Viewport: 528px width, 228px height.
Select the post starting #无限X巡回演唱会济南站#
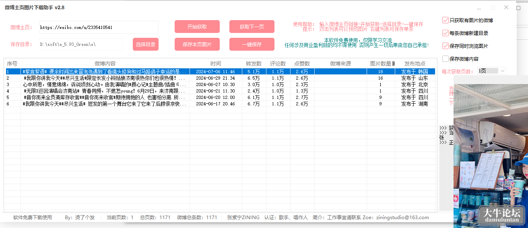[x=105, y=91]
